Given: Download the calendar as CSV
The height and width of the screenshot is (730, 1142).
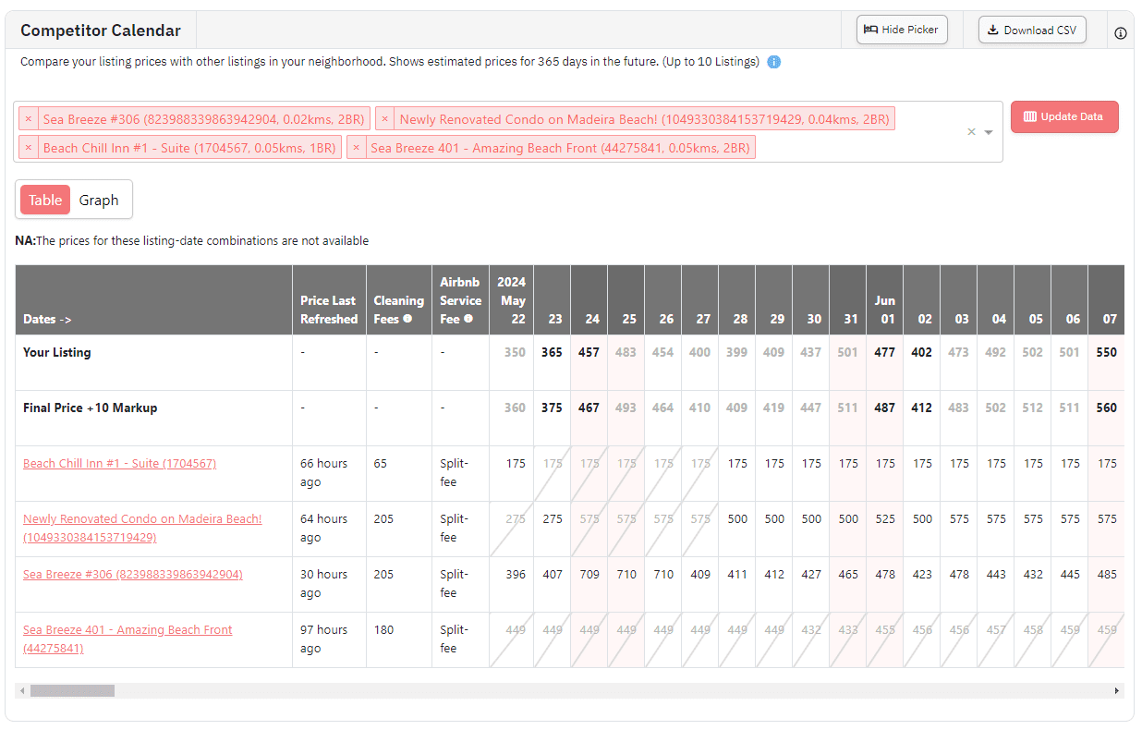Looking at the screenshot, I should click(x=1032, y=30).
